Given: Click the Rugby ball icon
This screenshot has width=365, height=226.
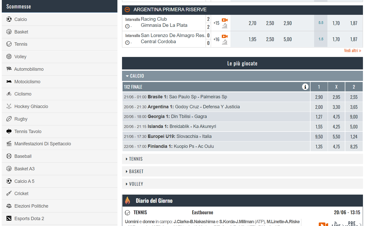Looking at the screenshot, I should [9, 119].
